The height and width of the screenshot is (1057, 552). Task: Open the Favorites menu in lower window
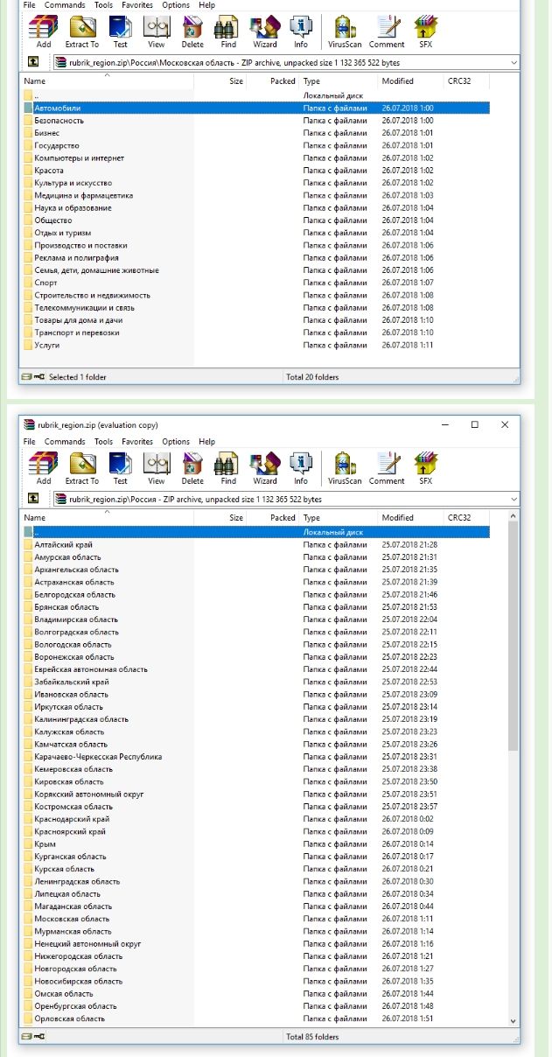[x=137, y=442]
